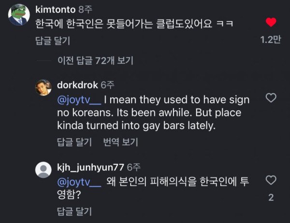The height and width of the screenshot is (223, 290).
Task: Open the kimtonto username link
Action: (x=56, y=9)
